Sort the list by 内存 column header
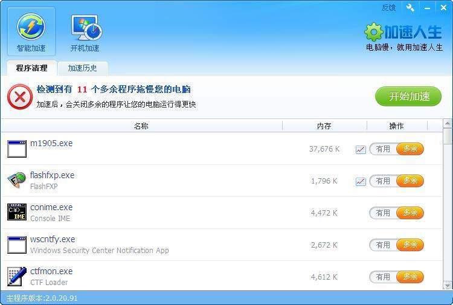453x305 pixels. coord(324,126)
